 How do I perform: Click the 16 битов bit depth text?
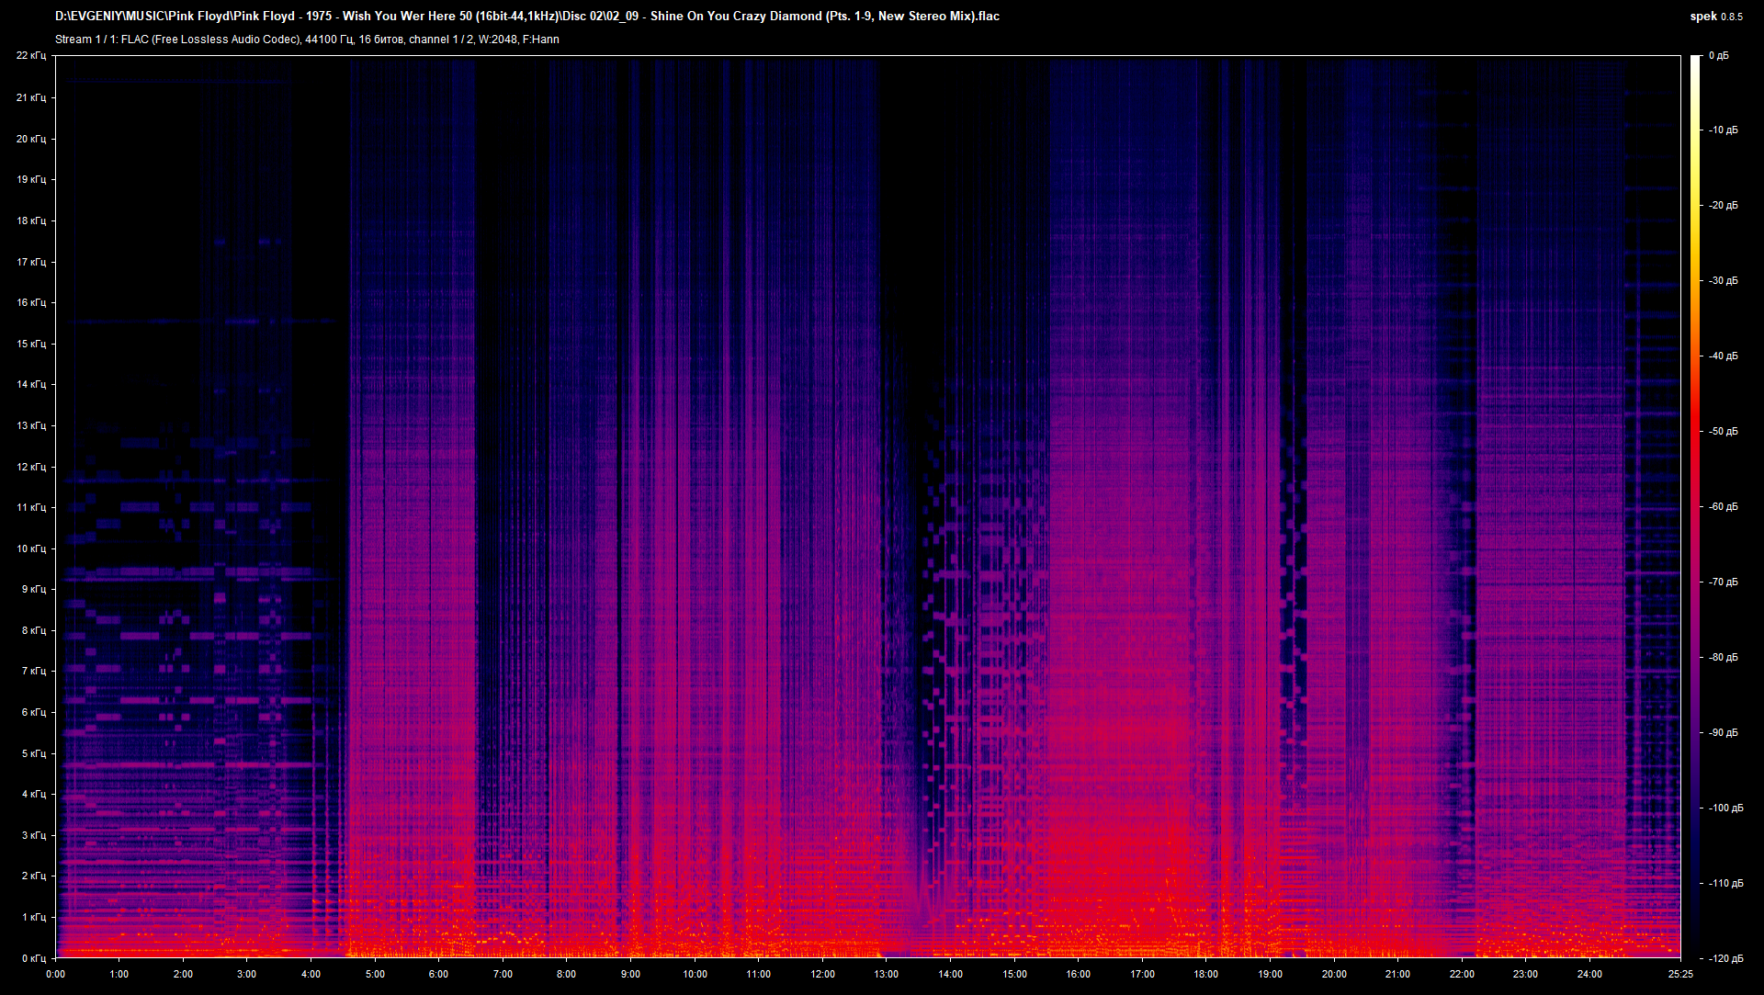pyautogui.click(x=379, y=40)
